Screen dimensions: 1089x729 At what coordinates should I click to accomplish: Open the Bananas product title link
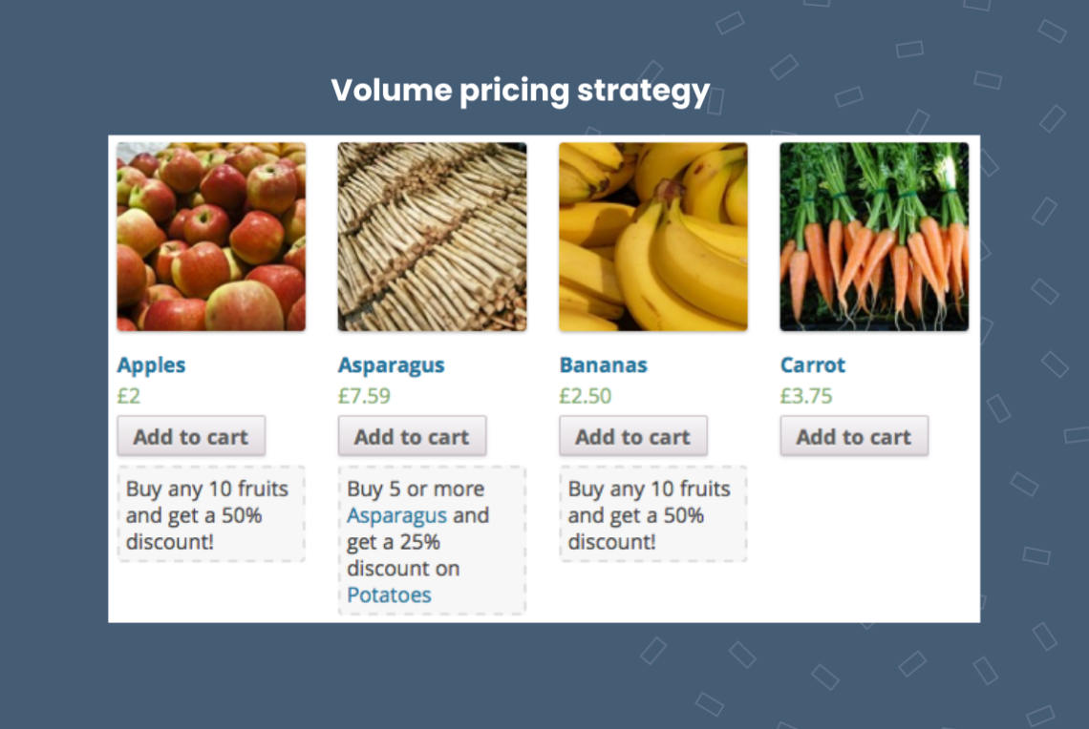point(603,364)
